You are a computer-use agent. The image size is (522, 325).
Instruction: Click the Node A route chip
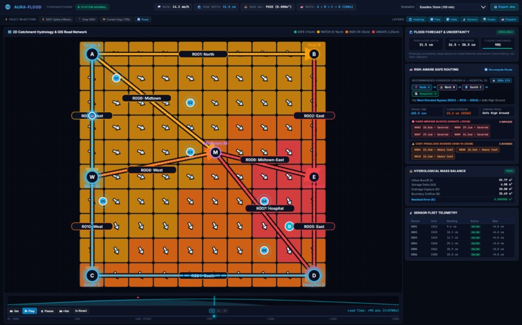[x=422, y=87]
